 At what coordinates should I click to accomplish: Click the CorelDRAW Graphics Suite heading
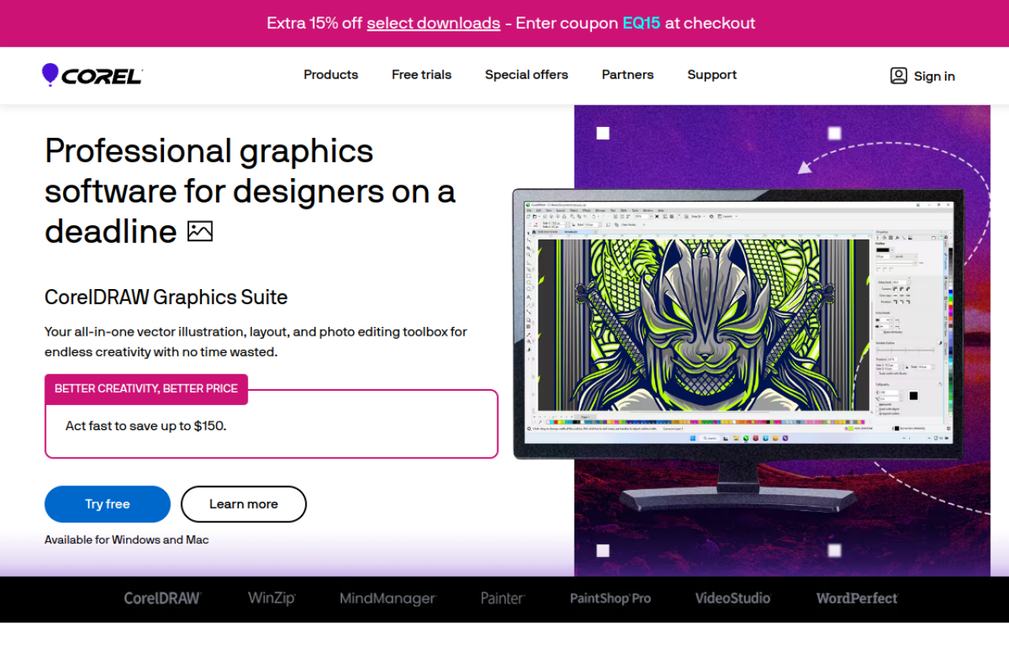point(166,297)
